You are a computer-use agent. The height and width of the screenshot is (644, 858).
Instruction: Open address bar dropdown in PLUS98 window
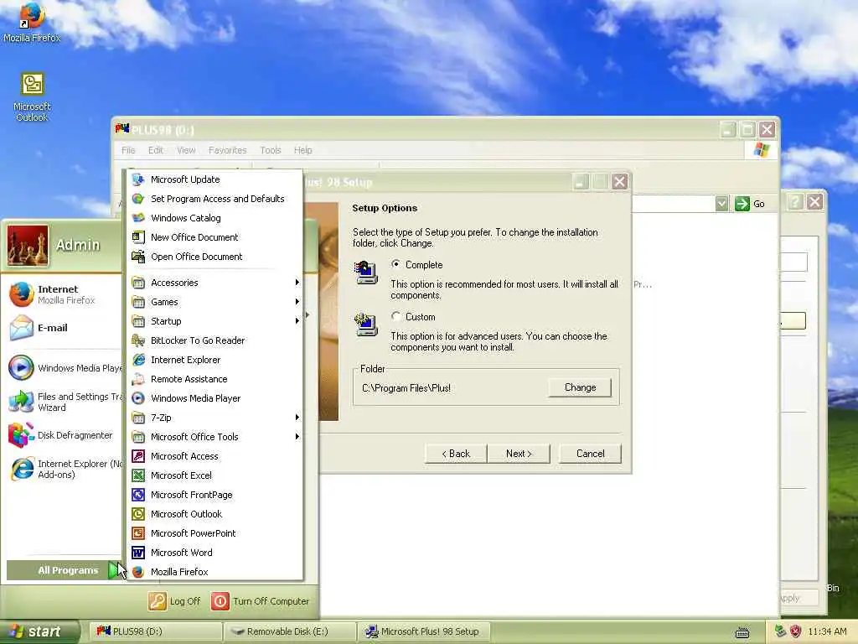pyautogui.click(x=721, y=204)
